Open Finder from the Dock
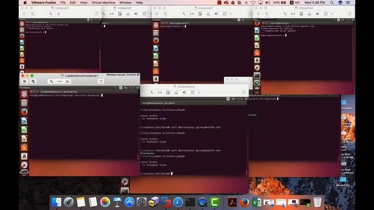 (57, 202)
